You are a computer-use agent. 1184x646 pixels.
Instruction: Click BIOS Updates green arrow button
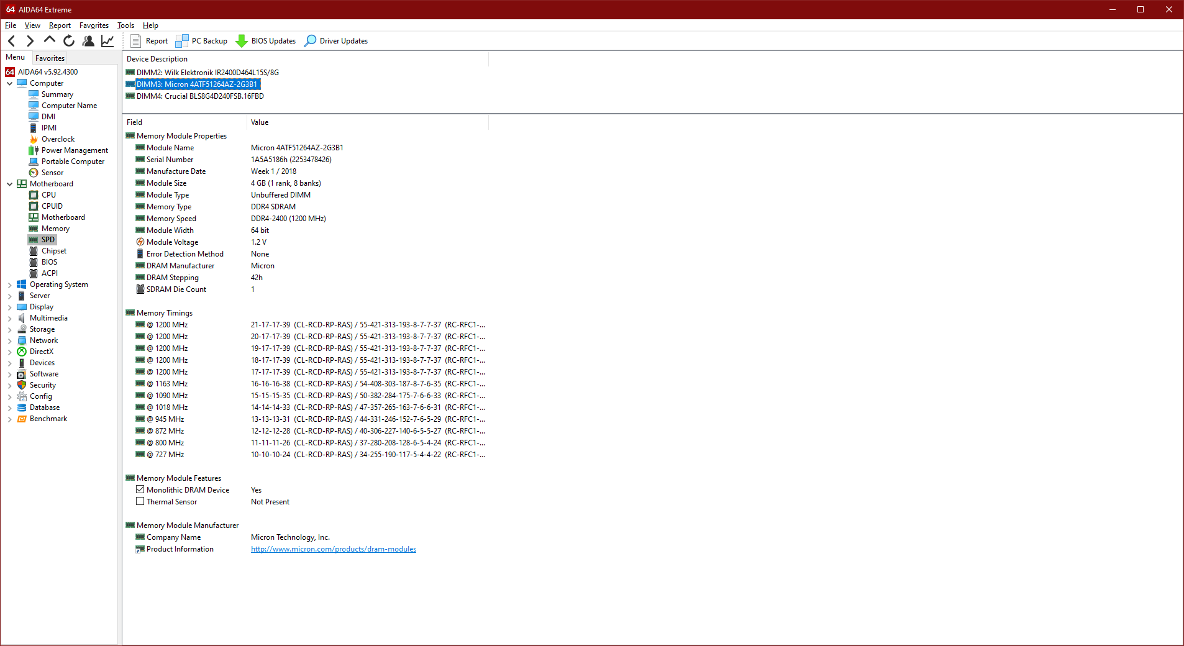pos(266,41)
